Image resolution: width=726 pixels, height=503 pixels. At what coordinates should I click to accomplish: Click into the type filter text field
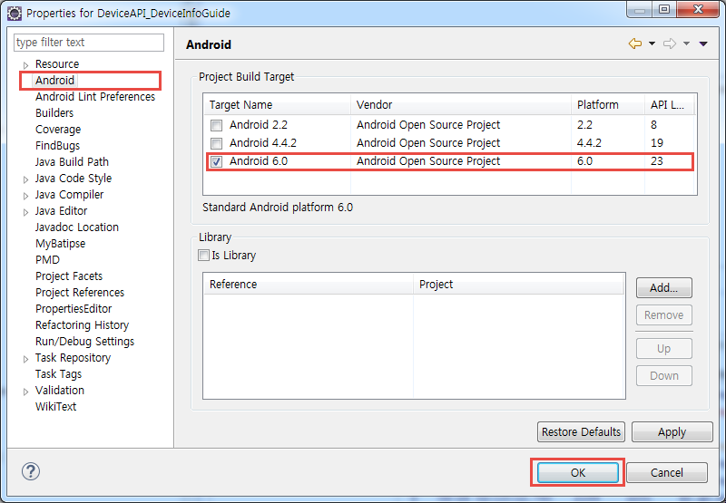89,43
